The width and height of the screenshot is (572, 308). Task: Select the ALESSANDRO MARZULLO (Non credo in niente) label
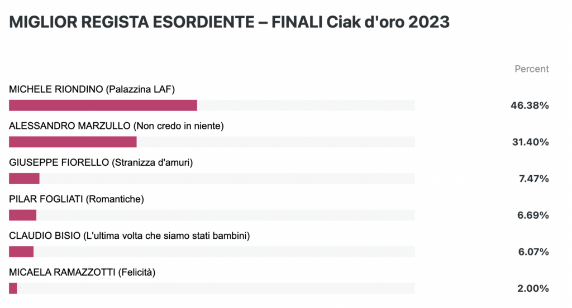[116, 126]
